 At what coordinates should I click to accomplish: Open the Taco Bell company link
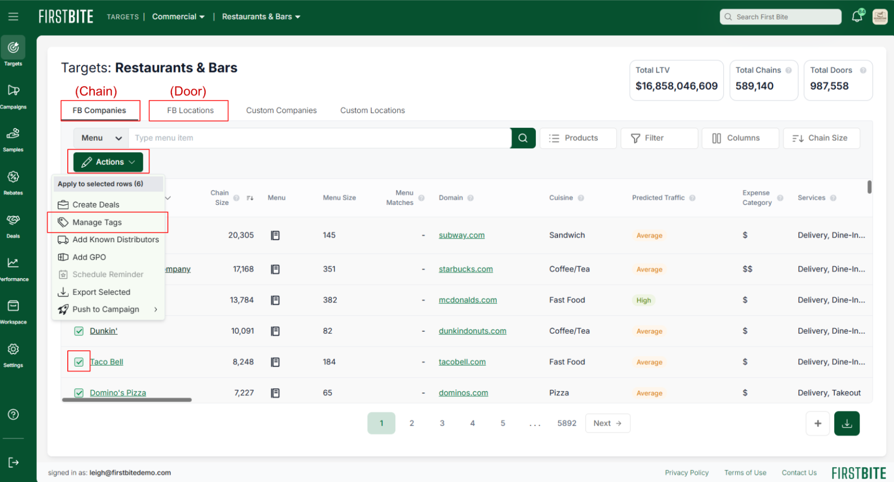(107, 362)
